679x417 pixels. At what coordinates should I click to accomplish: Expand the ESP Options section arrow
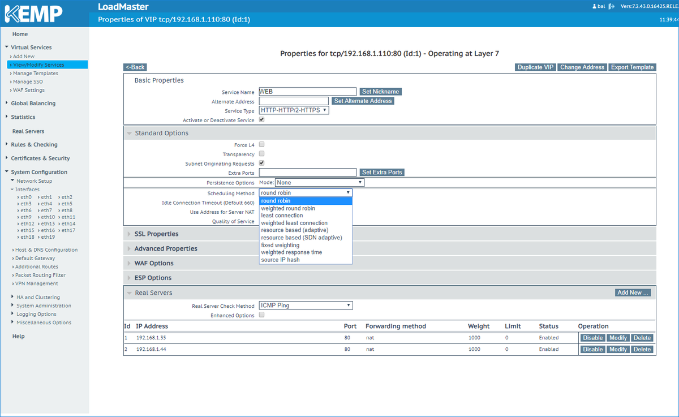129,278
